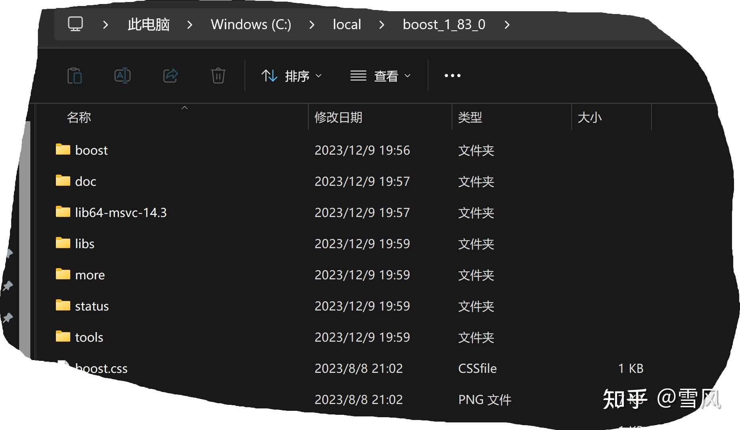
Task: Click modified date of doc folder
Action: click(x=362, y=181)
